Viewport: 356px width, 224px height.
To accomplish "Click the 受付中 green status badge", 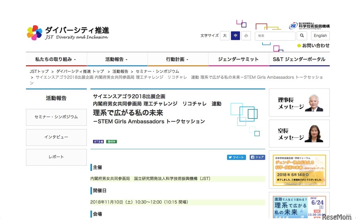I will (111, 141).
